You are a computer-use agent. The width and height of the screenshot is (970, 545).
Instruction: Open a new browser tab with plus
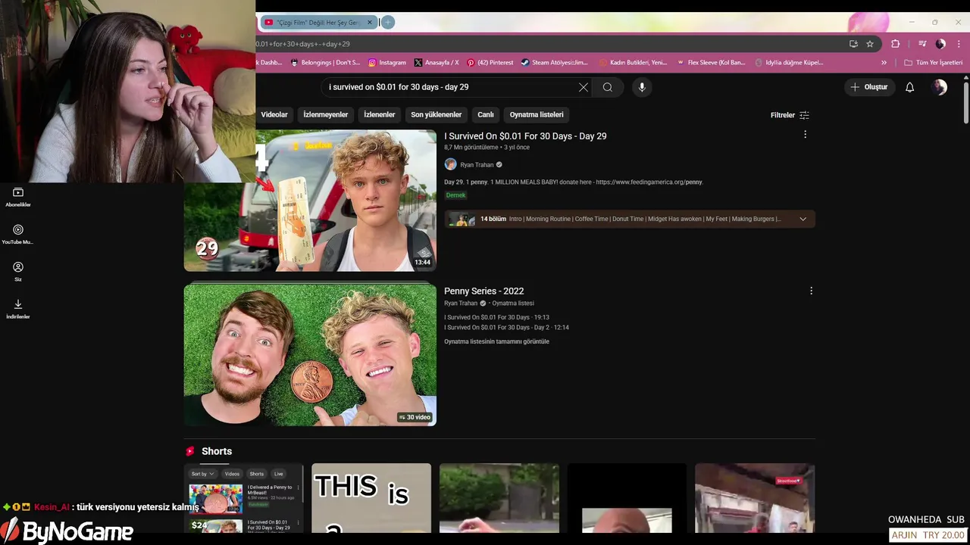[x=387, y=23]
